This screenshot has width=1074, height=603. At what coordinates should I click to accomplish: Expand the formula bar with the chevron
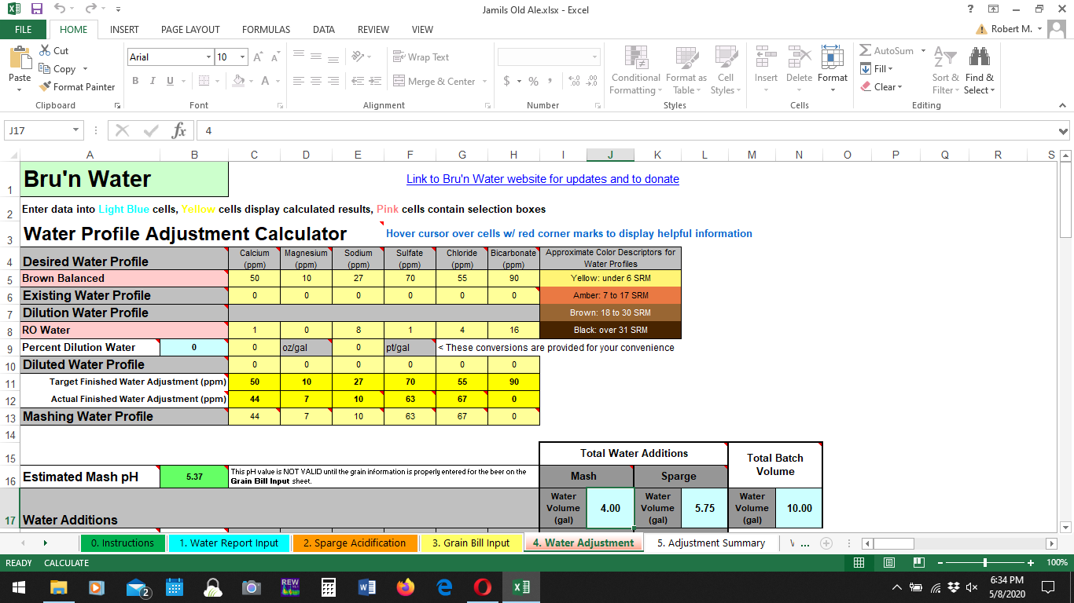[1063, 131]
